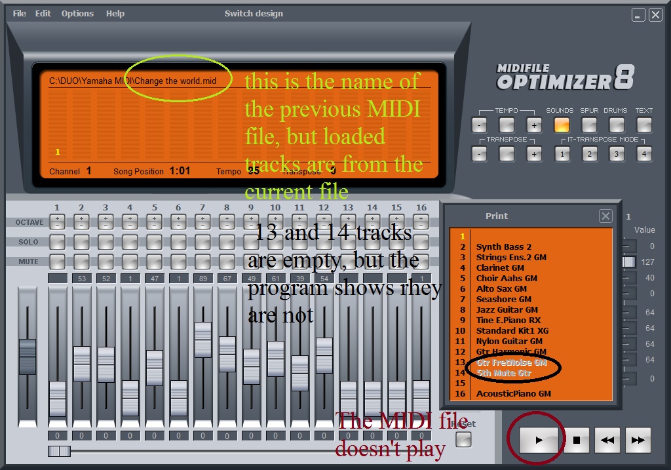671x470 pixels.
Task: Click the fast forward button
Action: click(x=638, y=440)
